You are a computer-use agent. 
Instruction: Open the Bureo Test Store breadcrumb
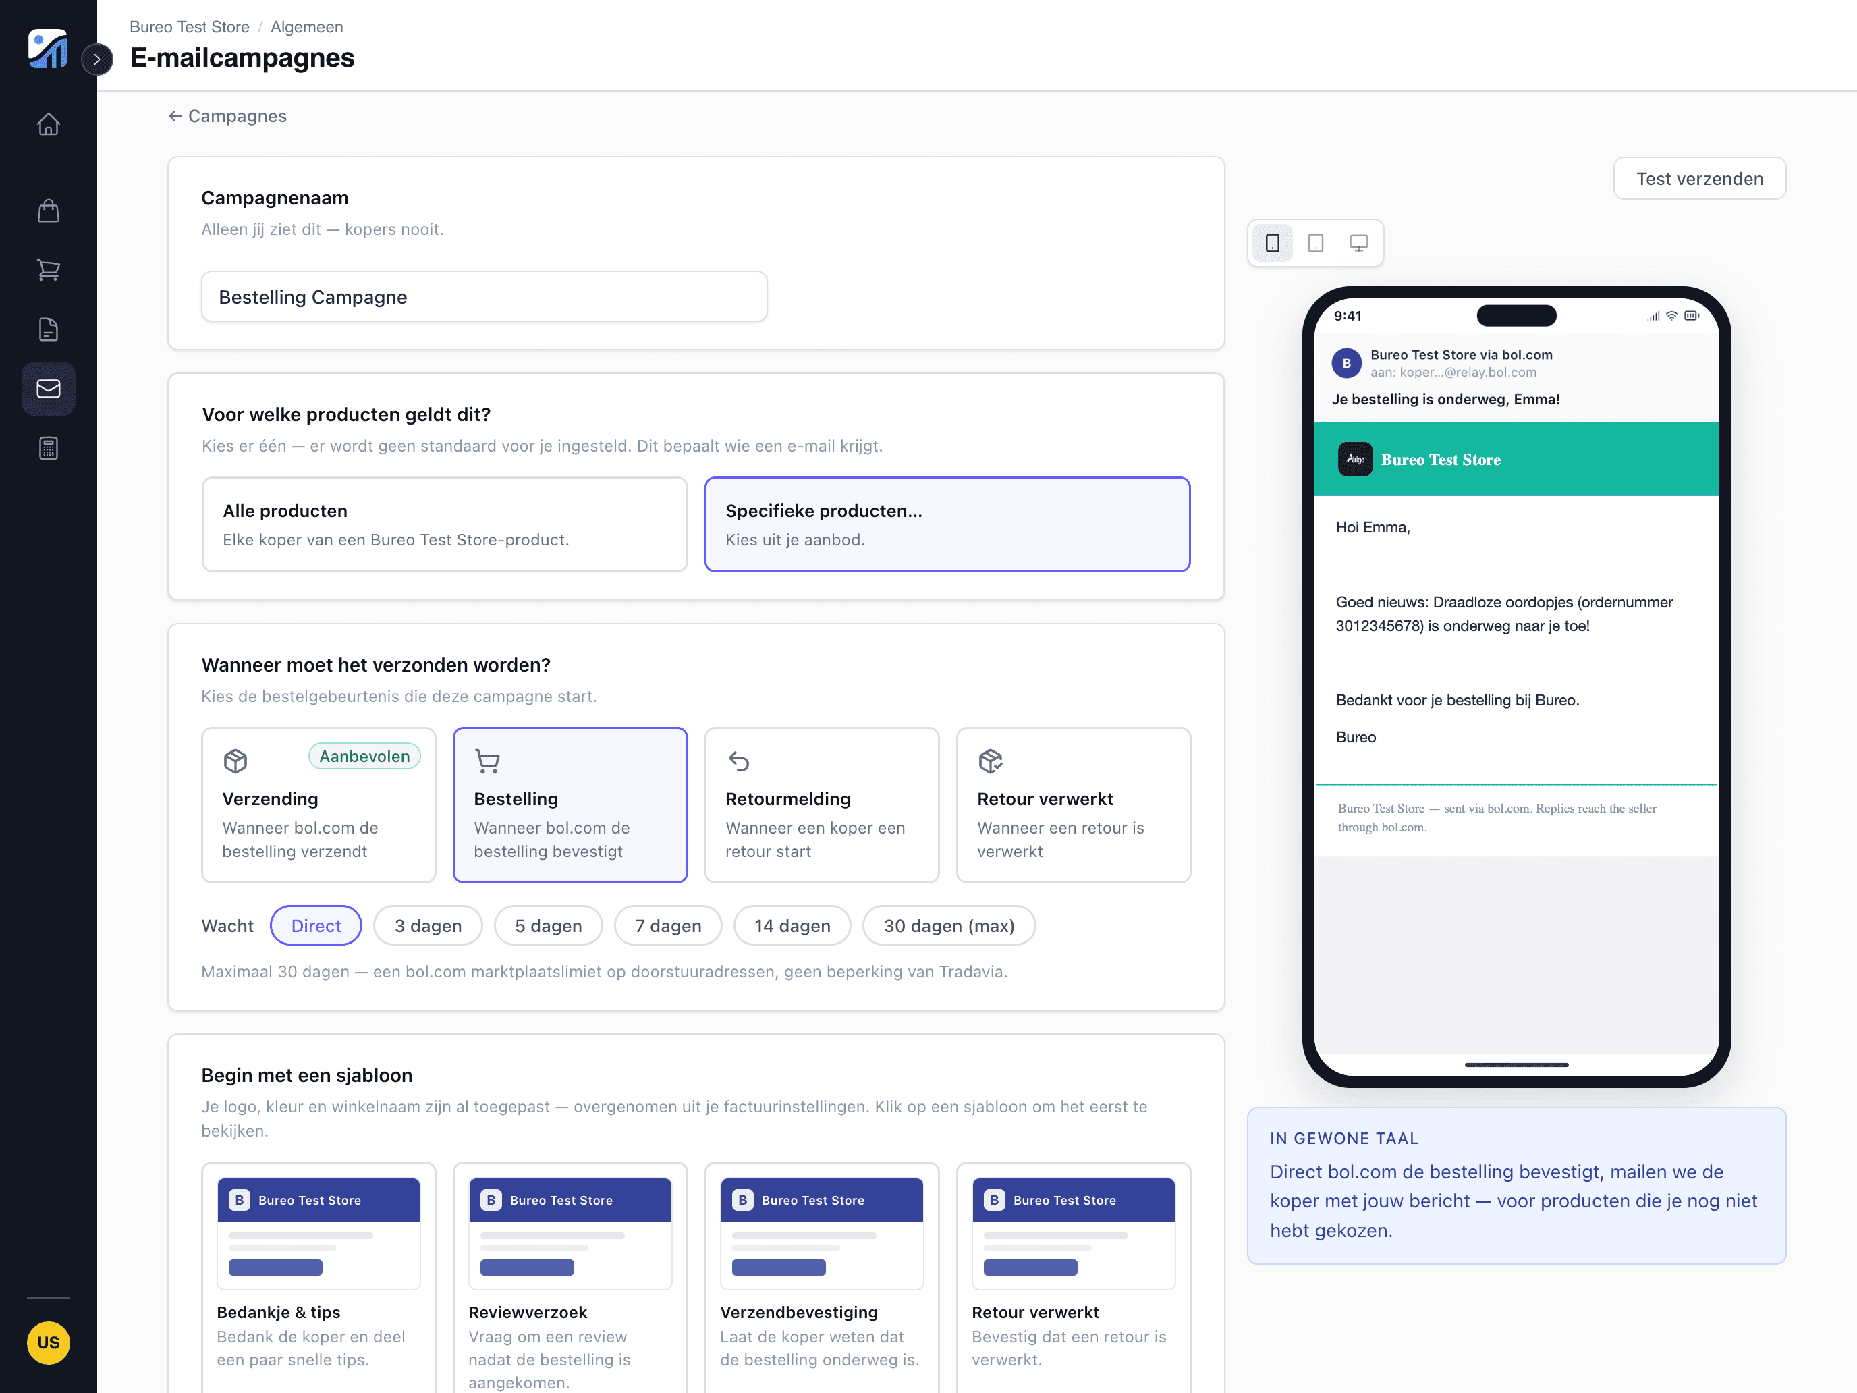pyautogui.click(x=189, y=27)
